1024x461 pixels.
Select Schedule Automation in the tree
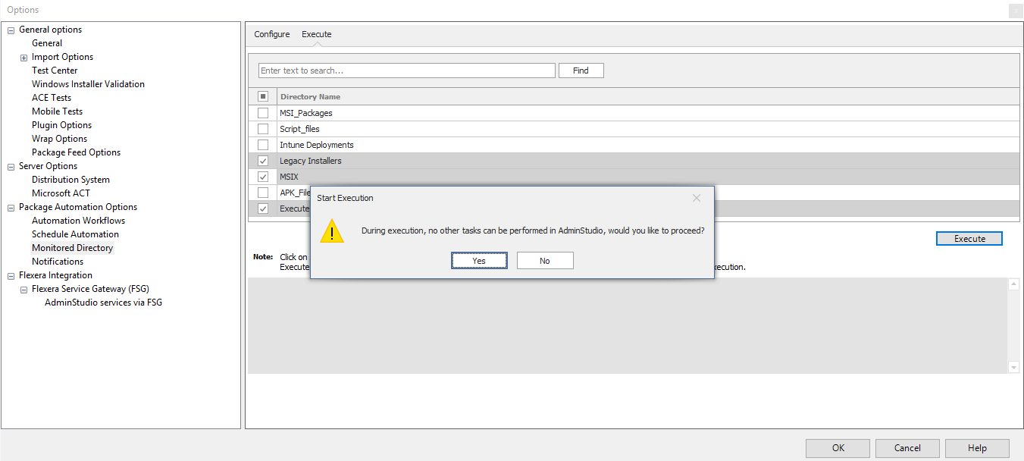(x=75, y=234)
